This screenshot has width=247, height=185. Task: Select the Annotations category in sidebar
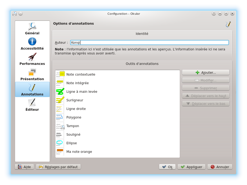[x=32, y=90]
